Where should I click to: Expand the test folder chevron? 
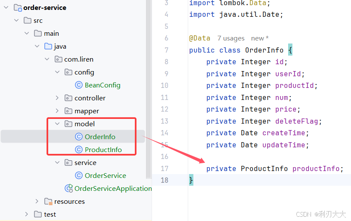(x=27, y=214)
